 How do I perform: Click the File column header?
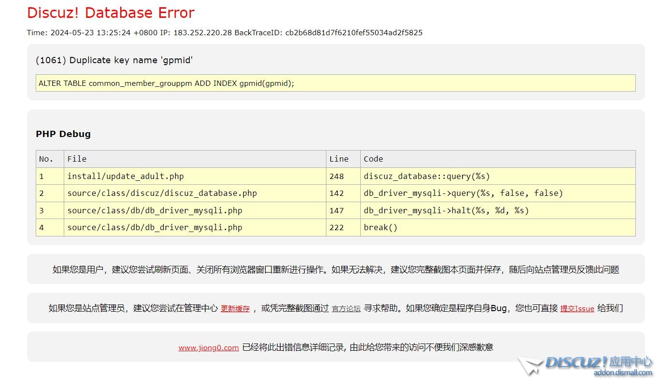[x=77, y=159]
